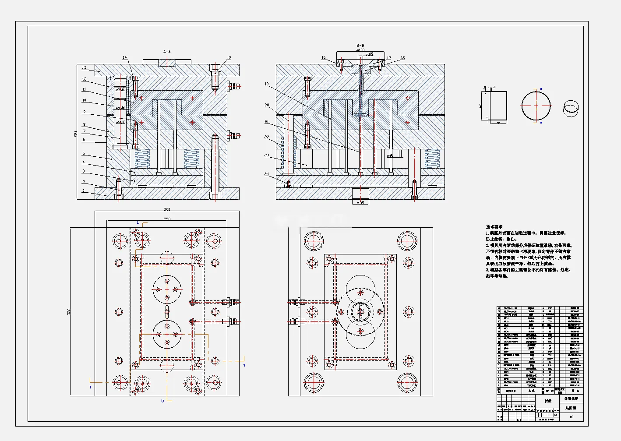
Task: Click the "B-B" section view label
Action: click(360, 45)
